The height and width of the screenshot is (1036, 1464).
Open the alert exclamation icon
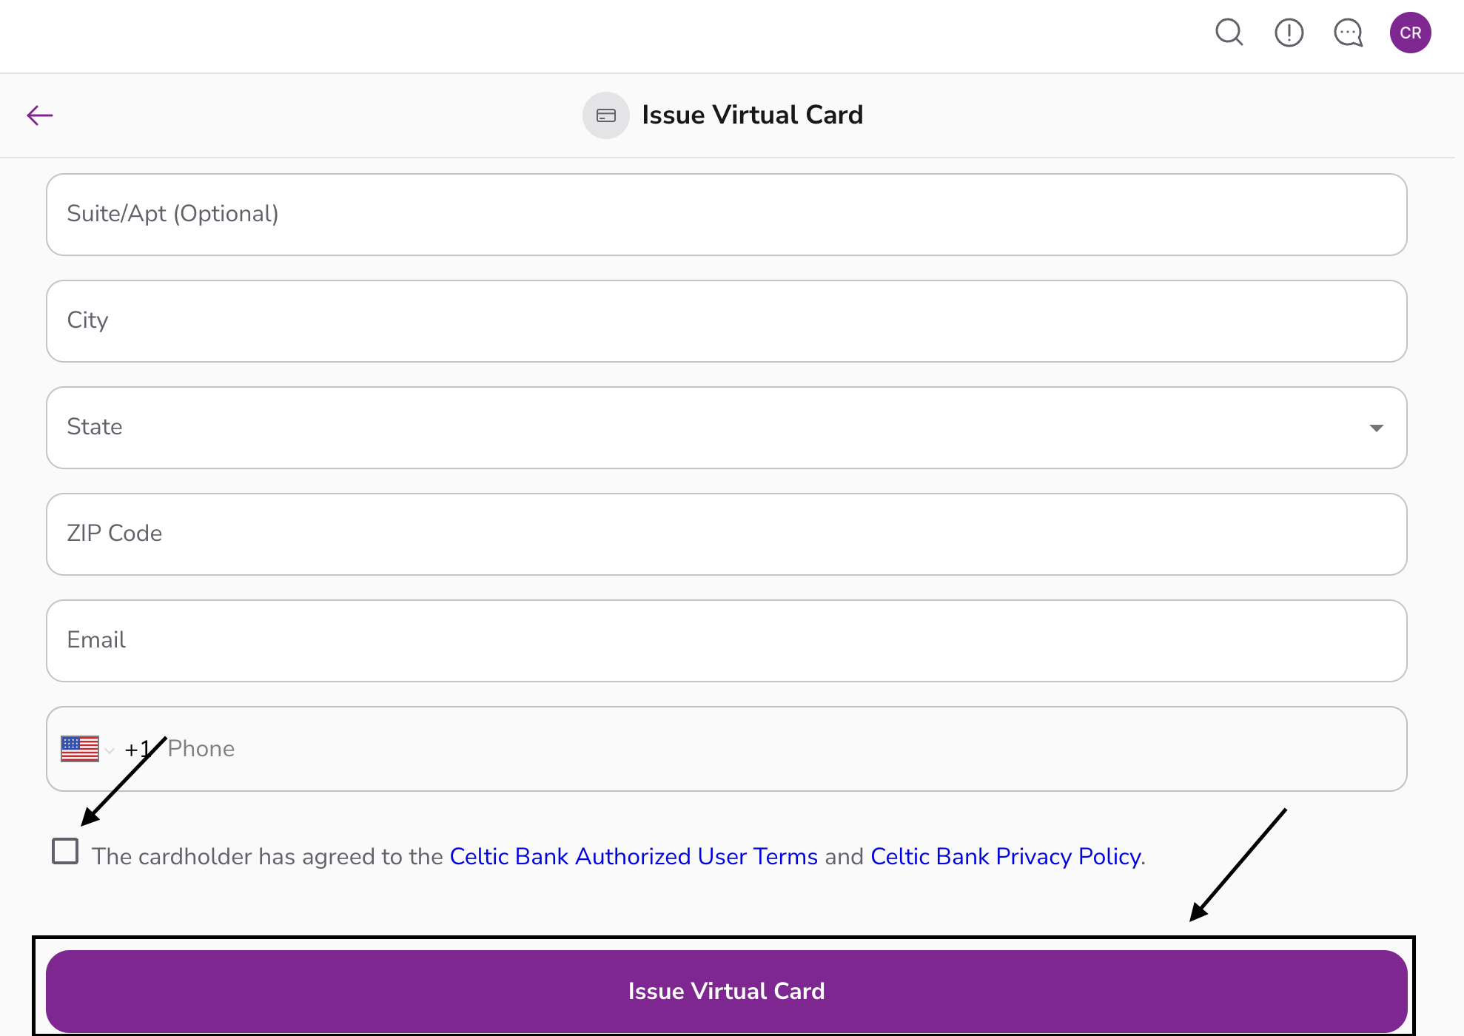[x=1289, y=33]
